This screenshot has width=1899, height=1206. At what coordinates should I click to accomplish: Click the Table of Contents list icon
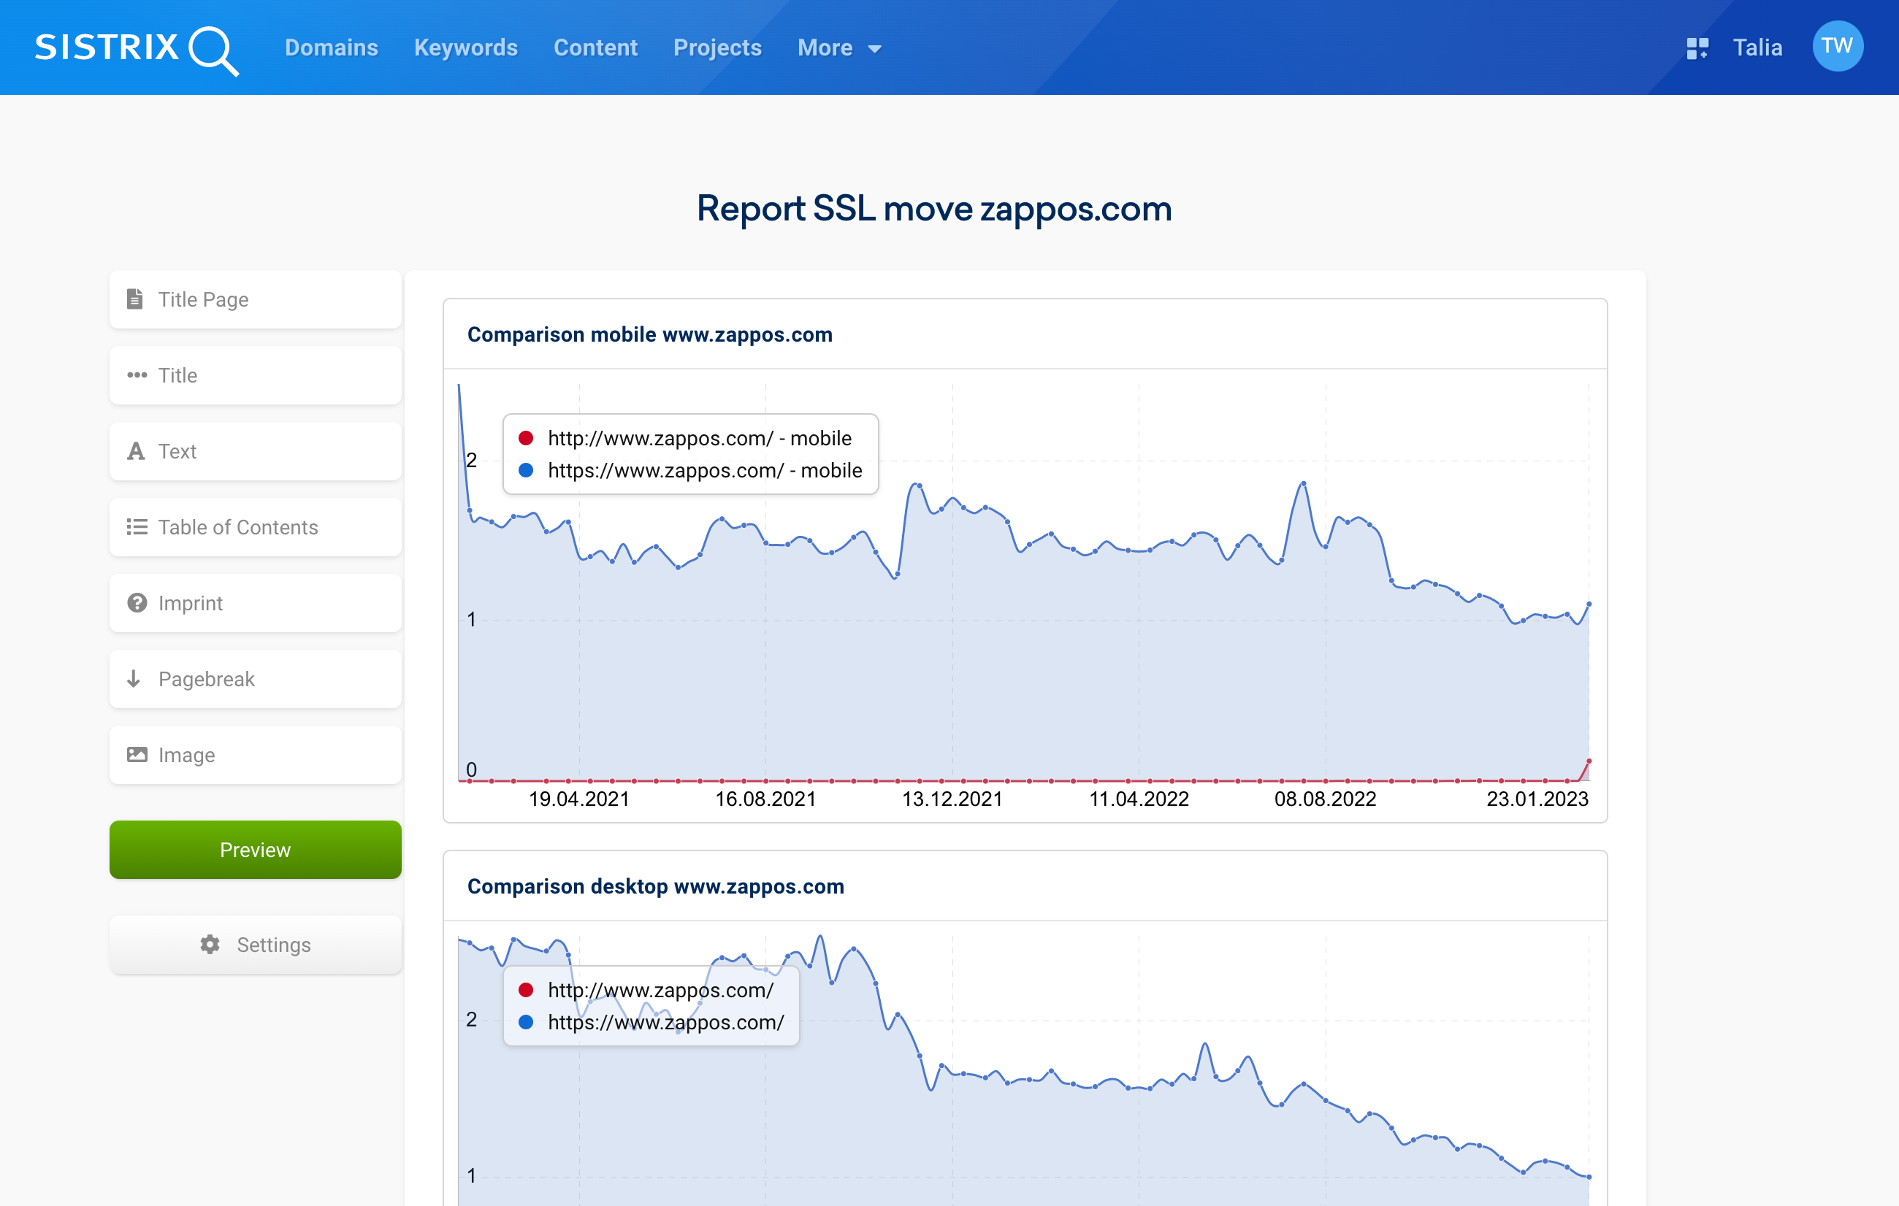[137, 527]
